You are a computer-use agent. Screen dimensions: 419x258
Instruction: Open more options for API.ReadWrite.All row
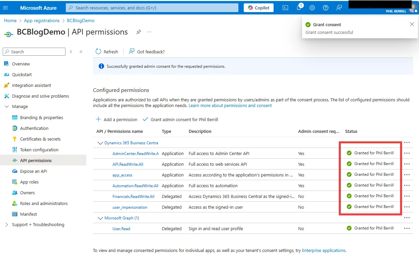click(x=407, y=164)
